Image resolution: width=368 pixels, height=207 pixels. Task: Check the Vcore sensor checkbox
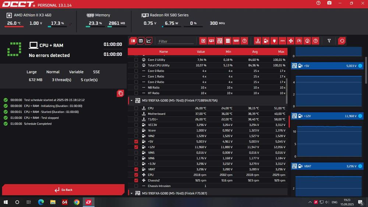(136, 131)
